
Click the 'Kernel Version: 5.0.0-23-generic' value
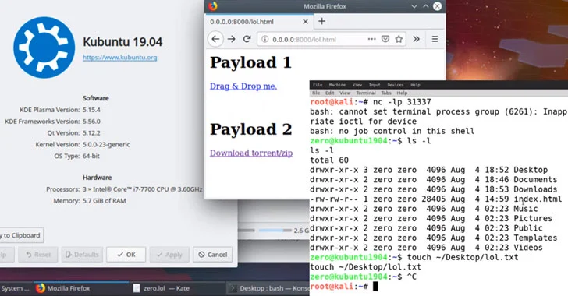tap(106, 144)
